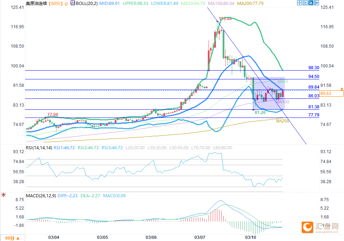Click the RSI3:46.72 value
The height and width of the screenshot is (241, 344).
112,148
